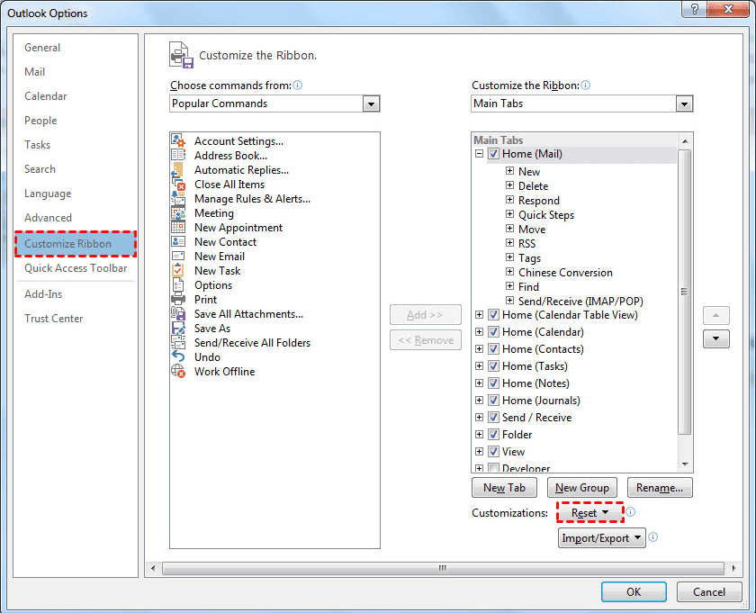756x613 pixels.
Task: Select the Save As disk icon
Action: coord(178,328)
